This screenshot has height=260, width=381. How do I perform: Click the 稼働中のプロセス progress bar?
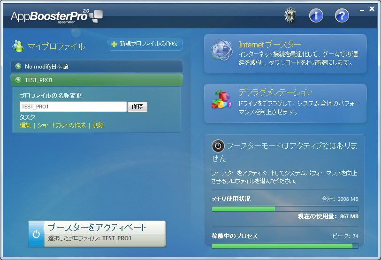285,246
